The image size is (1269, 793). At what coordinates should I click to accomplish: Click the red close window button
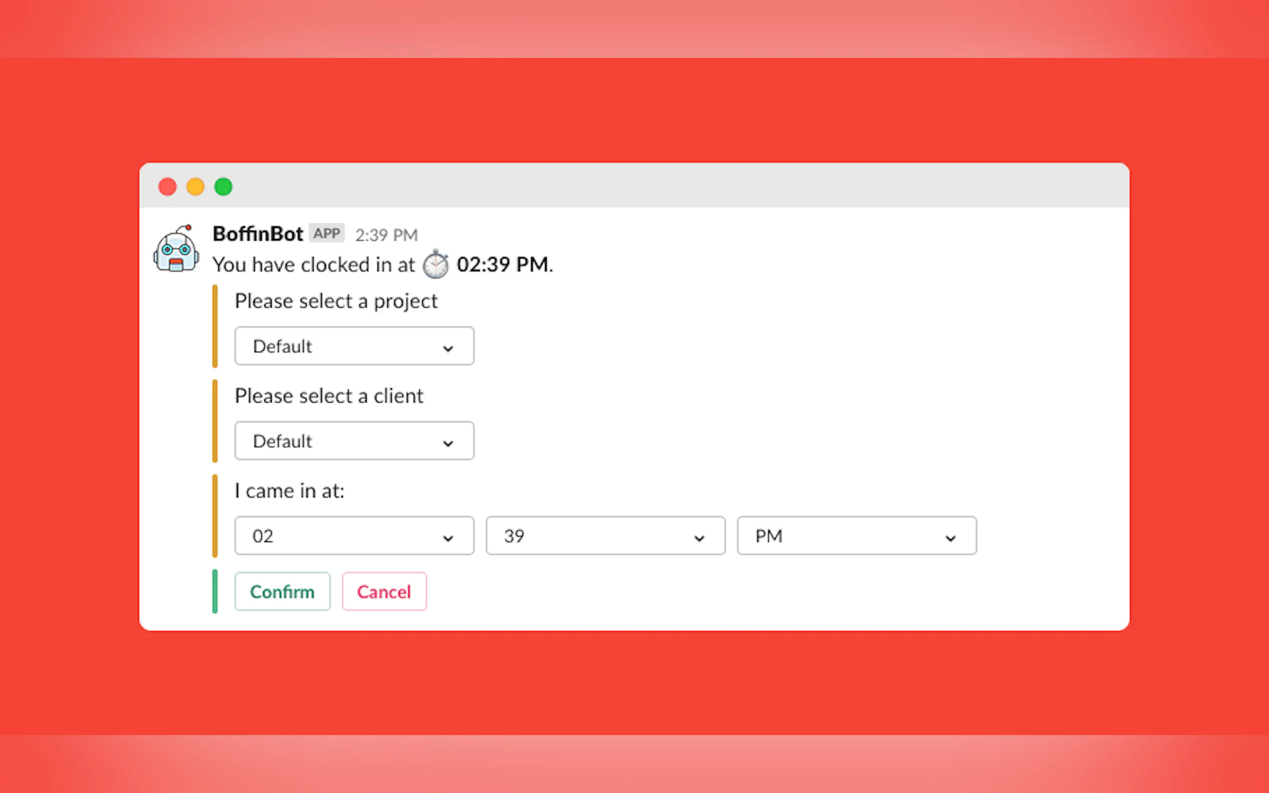(x=167, y=187)
